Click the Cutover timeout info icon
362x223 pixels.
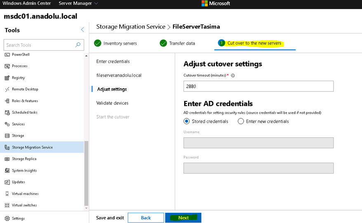(233, 75)
